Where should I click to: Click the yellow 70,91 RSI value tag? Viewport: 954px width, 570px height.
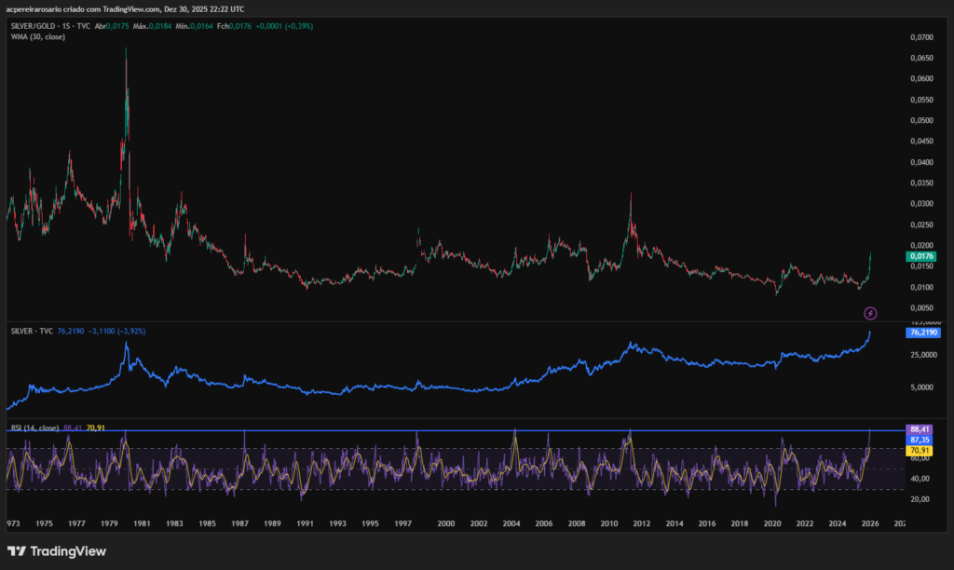pyautogui.click(x=919, y=450)
